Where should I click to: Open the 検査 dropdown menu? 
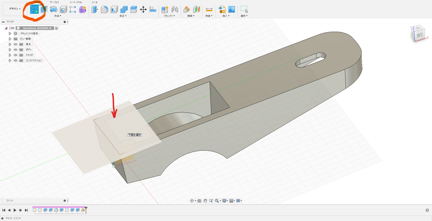[x=209, y=16]
